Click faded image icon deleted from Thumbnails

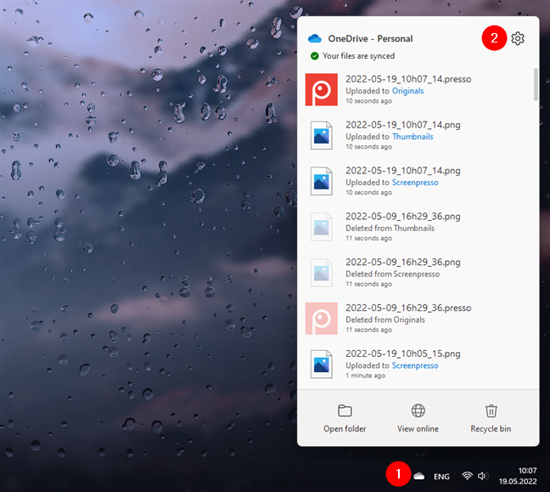[x=322, y=227]
